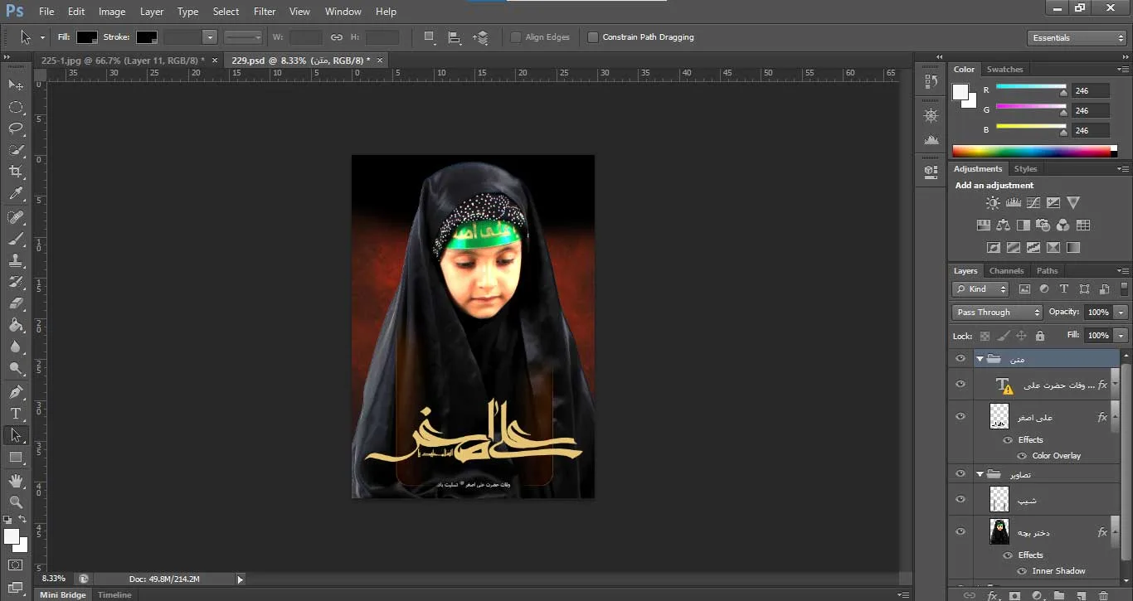This screenshot has width=1133, height=601.
Task: Select the Hand tool
Action: point(16,480)
